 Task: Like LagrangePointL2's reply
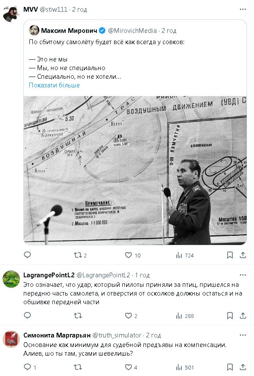pyautogui.click(x=131, y=316)
